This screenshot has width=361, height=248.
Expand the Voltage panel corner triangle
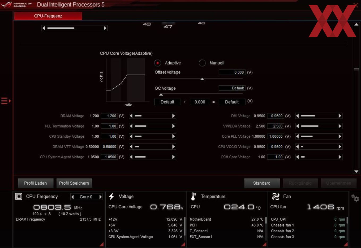(x=183, y=244)
